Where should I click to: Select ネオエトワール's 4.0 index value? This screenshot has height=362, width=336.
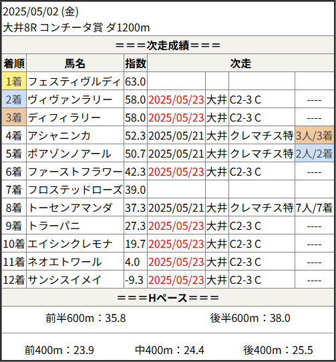coord(132,262)
